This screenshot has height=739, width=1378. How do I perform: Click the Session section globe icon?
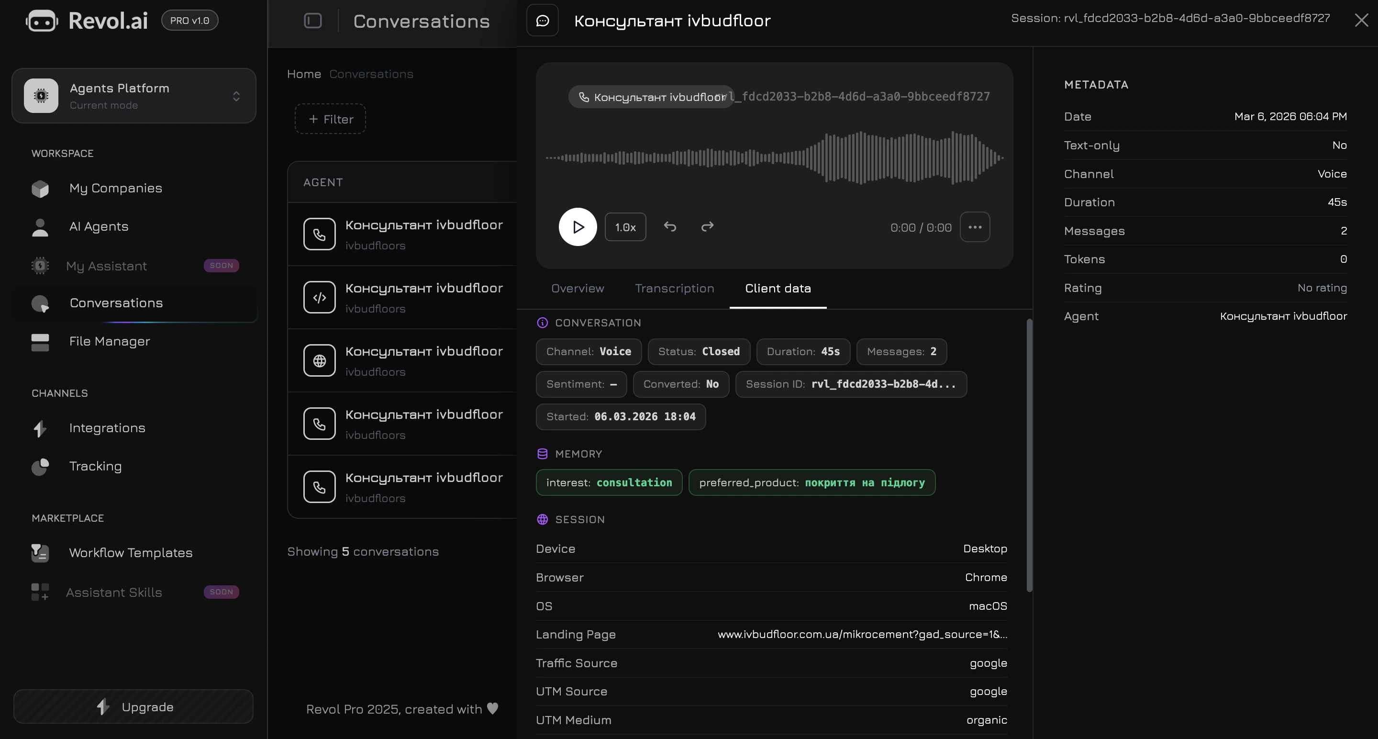(542, 519)
